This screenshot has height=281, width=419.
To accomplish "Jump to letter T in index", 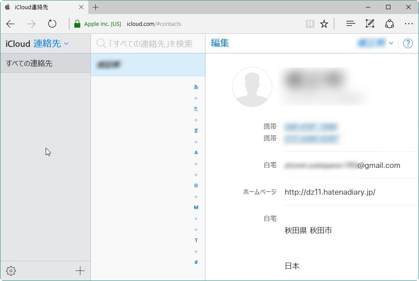I will 196,240.
